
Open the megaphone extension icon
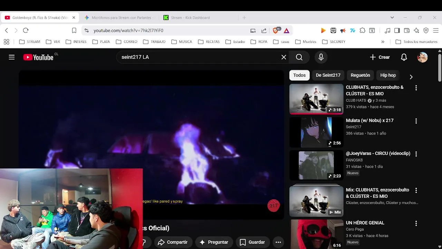tap(343, 30)
